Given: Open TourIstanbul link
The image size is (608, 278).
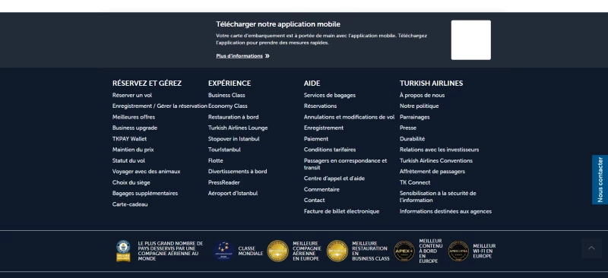Looking at the screenshot, I should tap(224, 150).
